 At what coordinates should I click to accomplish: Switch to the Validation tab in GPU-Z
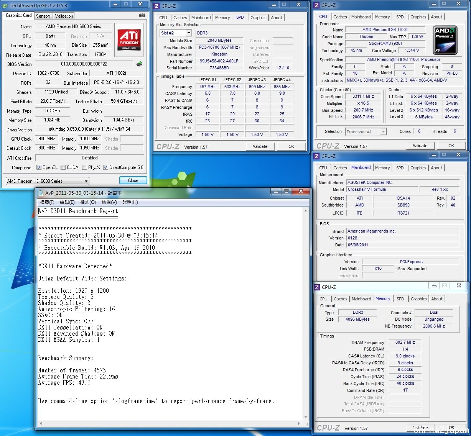(64, 16)
